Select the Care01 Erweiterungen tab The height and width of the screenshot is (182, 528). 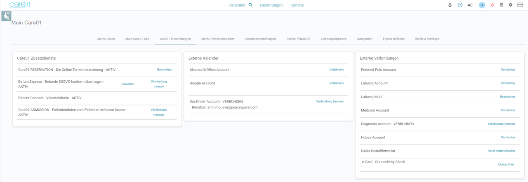(175, 39)
